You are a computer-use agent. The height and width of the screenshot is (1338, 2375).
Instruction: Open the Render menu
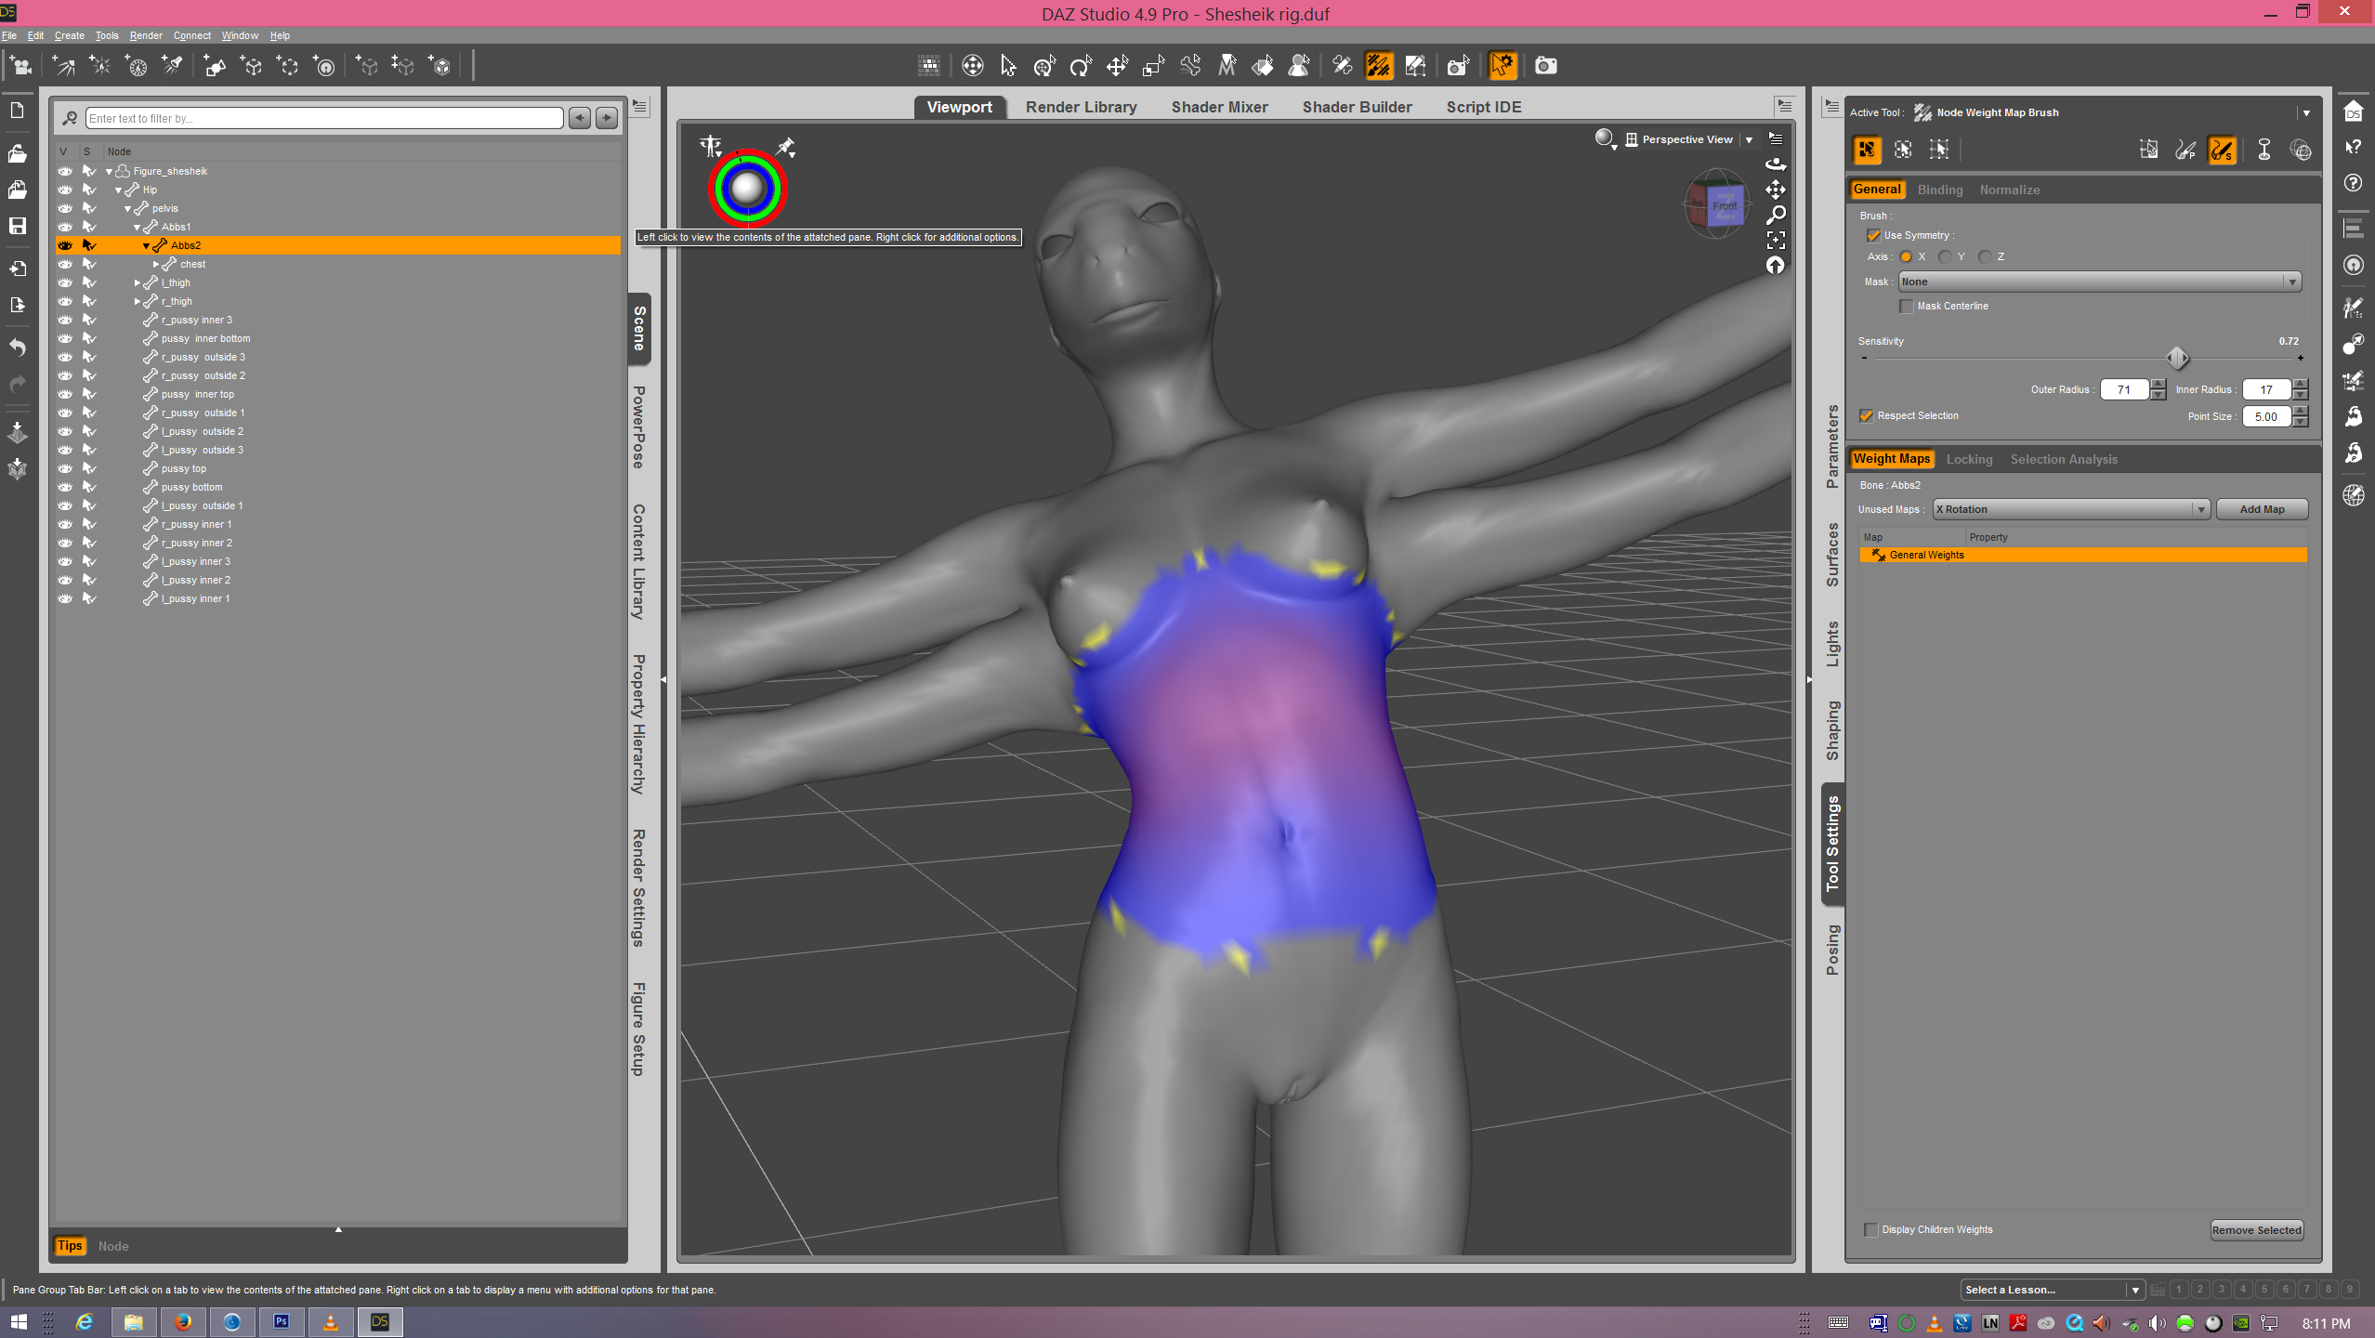(x=146, y=35)
